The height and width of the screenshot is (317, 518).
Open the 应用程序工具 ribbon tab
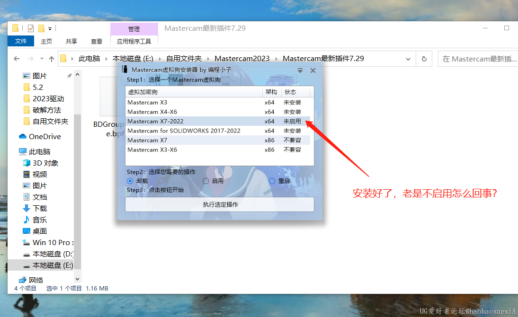click(x=134, y=41)
